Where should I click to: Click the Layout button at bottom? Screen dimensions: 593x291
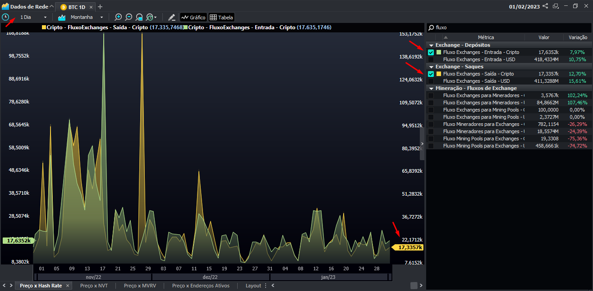coord(253,285)
